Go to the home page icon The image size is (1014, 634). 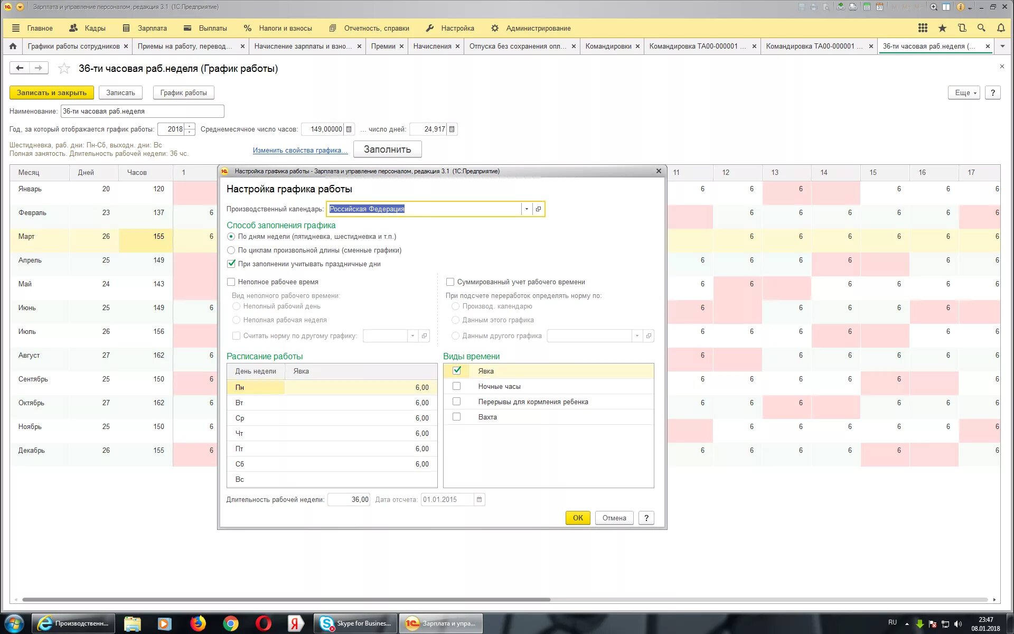(13, 46)
